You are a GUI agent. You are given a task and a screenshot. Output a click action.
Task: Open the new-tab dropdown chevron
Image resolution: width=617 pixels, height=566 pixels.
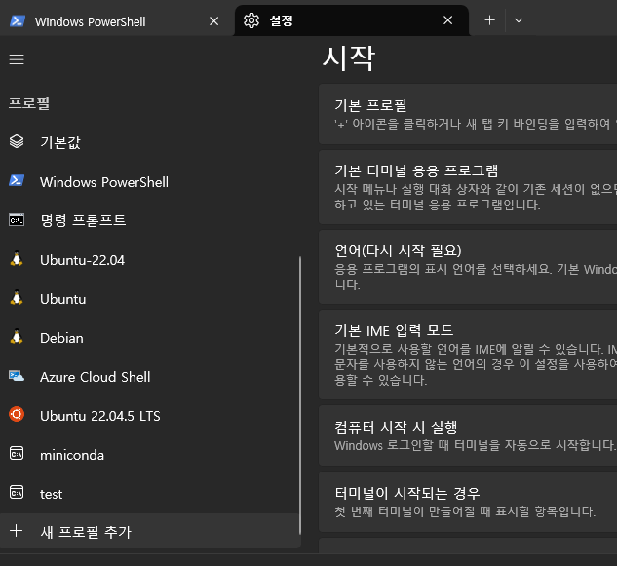tap(519, 20)
